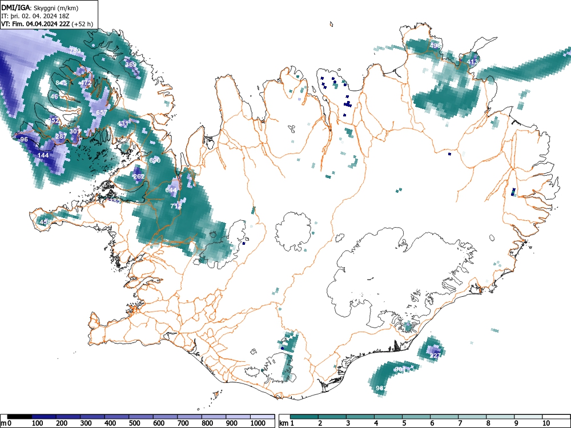
Task: Click the white 10+ km legend swatch
Action: (556, 417)
